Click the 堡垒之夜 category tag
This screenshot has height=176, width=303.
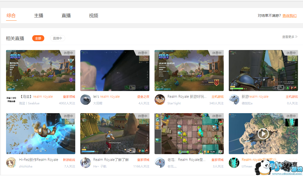point(143,97)
